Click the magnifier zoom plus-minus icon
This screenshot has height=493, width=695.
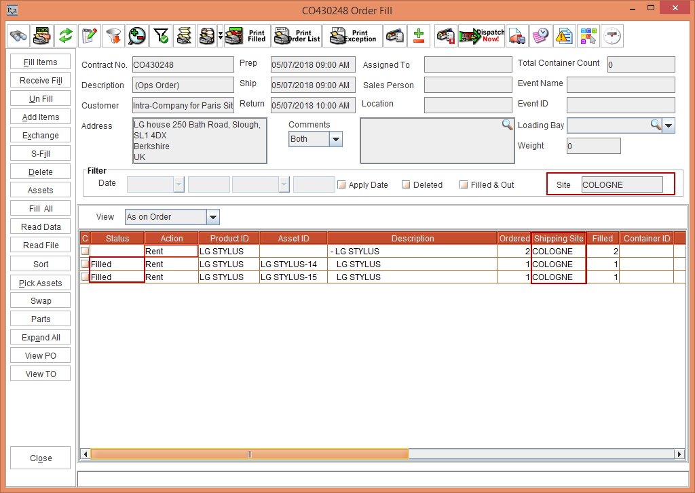tap(137, 35)
